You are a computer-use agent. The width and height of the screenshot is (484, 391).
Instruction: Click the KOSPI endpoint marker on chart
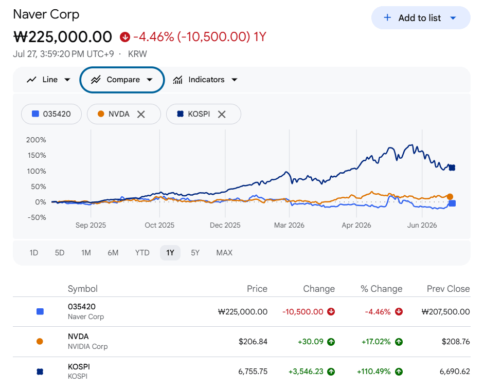tap(452, 167)
